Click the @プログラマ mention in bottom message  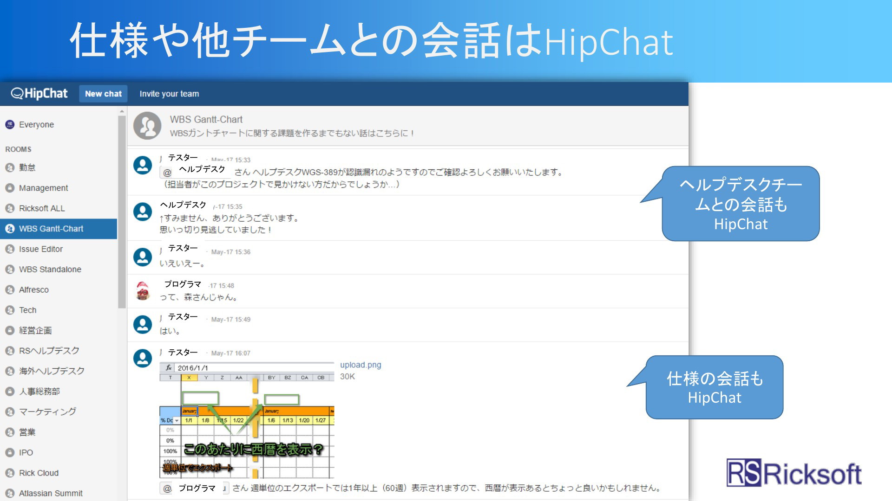pyautogui.click(x=195, y=488)
